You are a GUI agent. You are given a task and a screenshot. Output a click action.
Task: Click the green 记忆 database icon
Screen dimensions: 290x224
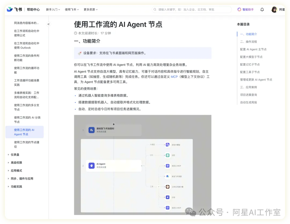click(x=168, y=155)
